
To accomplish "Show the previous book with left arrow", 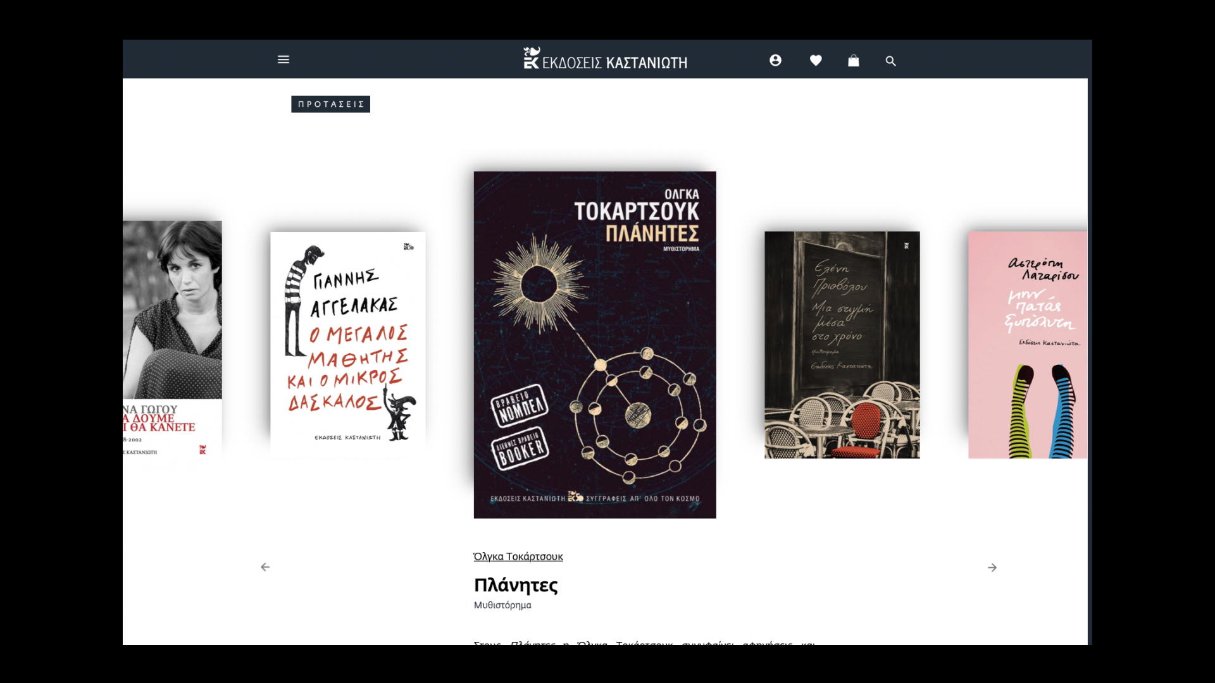I will (265, 567).
